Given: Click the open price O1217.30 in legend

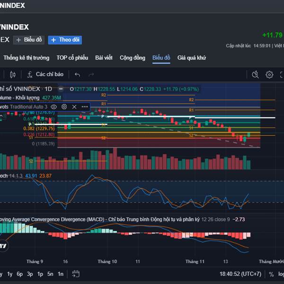Looking at the screenshot, I should [80, 89].
